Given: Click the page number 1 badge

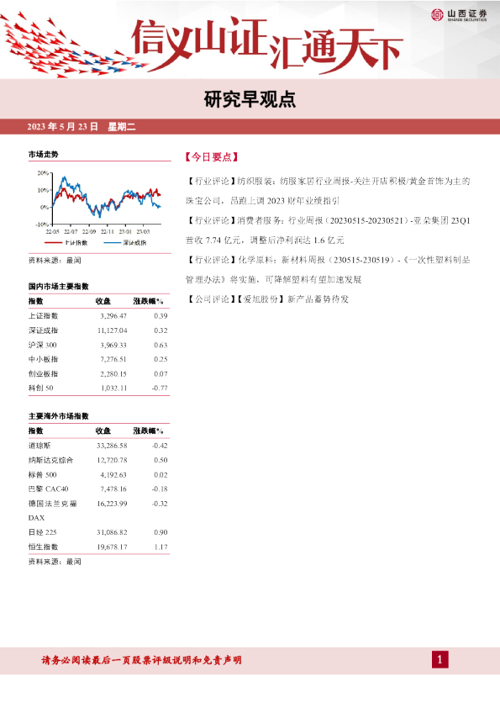Looking at the screenshot, I should click(440, 660).
